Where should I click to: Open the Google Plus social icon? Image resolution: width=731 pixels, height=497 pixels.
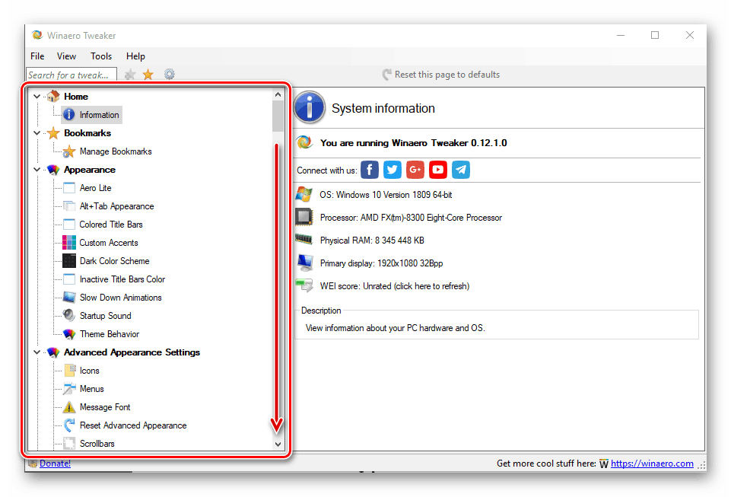point(415,170)
